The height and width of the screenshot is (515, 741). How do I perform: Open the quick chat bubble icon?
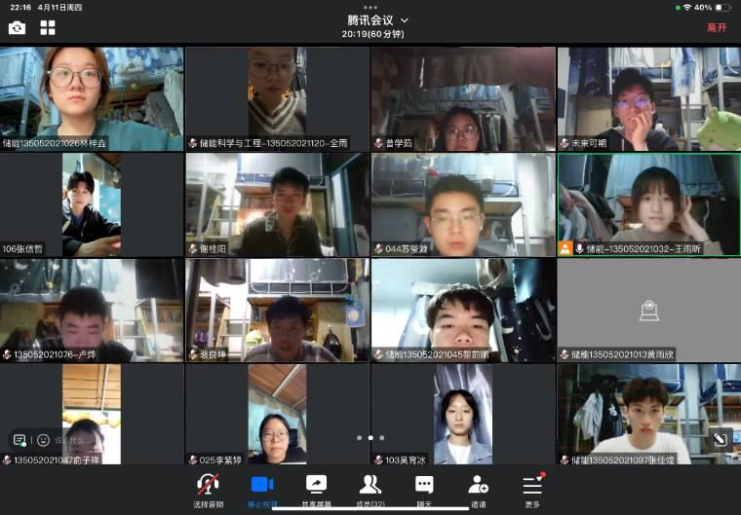[19, 440]
